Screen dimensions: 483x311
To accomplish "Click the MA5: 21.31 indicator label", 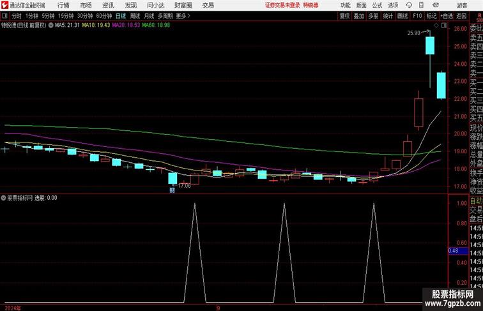I will (67, 26).
